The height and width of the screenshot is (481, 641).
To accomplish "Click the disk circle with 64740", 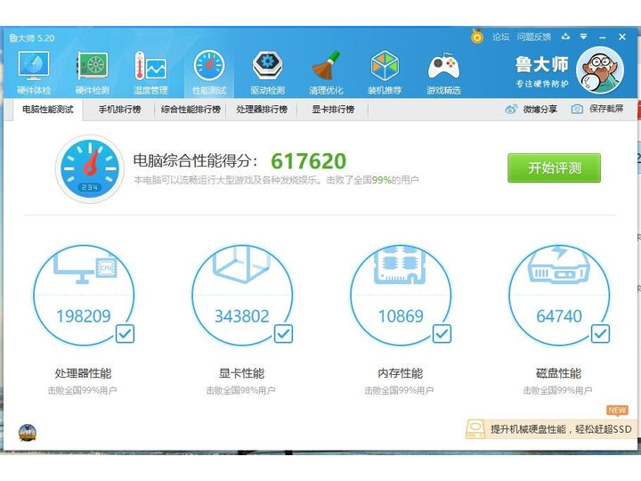I will [559, 295].
